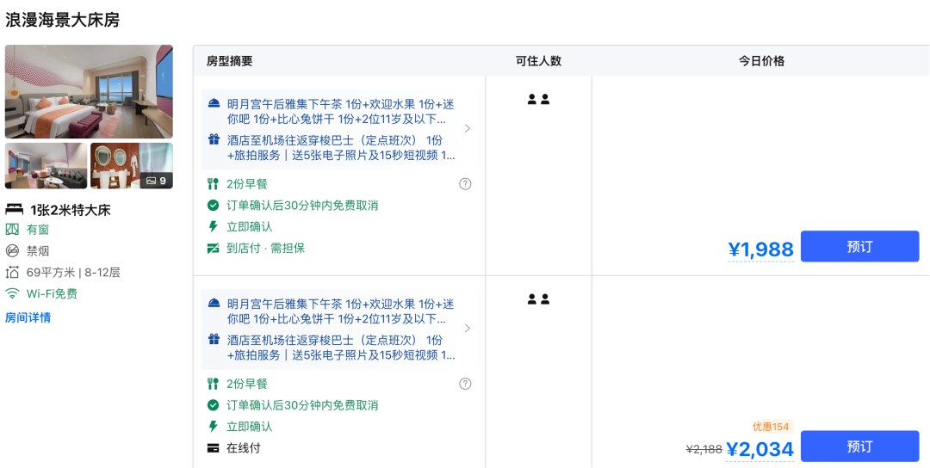Expand the package details chevron in the ¥1,988 offer
The height and width of the screenshot is (468, 930).
[468, 128]
